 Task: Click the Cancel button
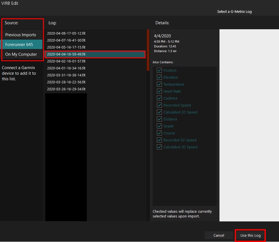[x=219, y=235]
